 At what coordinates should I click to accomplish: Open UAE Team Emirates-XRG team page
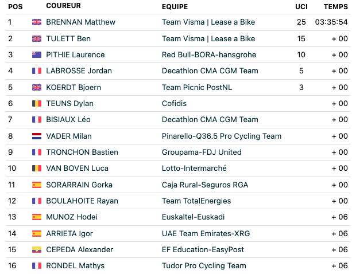[x=206, y=233]
